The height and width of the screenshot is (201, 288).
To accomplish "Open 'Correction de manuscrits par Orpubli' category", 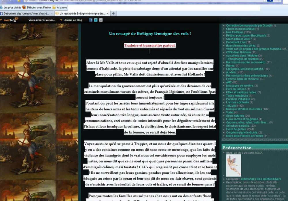I will [x=249, y=26].
